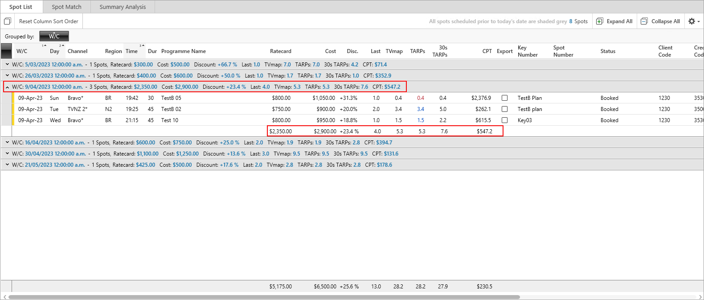704x300 pixels.
Task: Expand the W/C 5/03/2023 group
Action: 7,65
